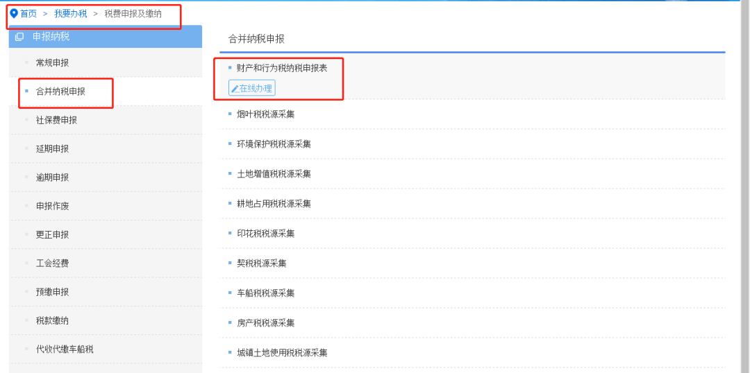Open 我要办税 breadcrumb link

pos(70,13)
